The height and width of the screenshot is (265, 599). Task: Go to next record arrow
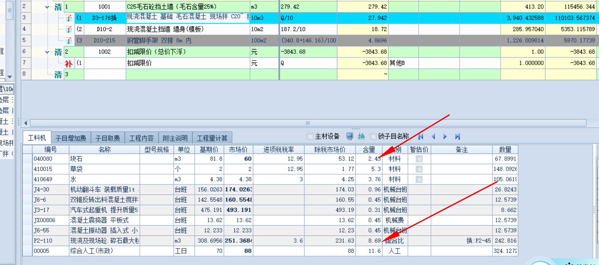(445, 136)
